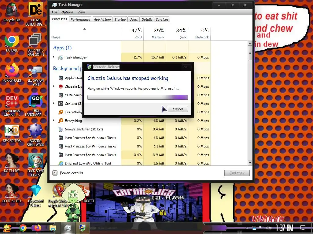Sort by the Name column header

pos(85,34)
